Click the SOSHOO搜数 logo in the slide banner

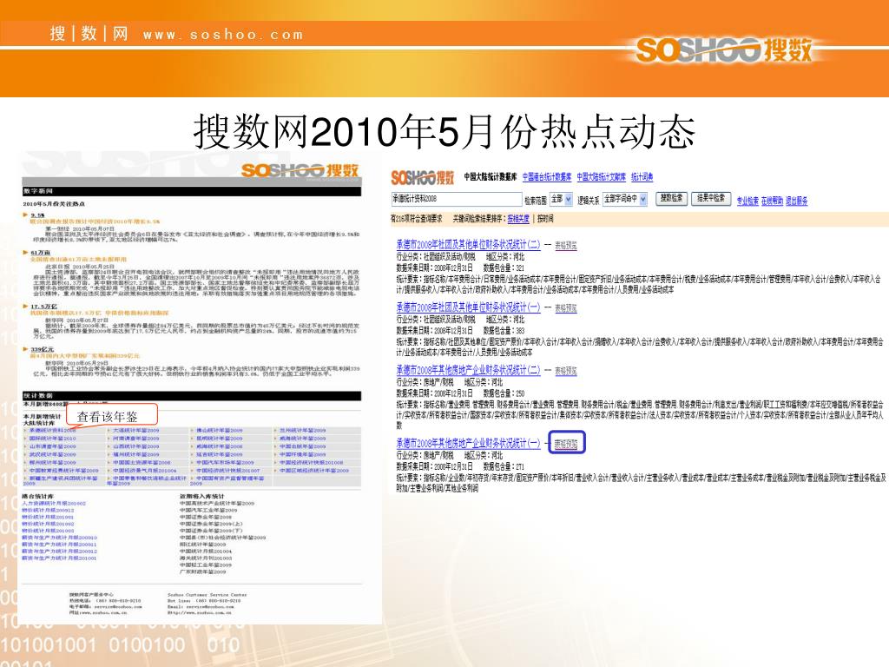coord(724,50)
